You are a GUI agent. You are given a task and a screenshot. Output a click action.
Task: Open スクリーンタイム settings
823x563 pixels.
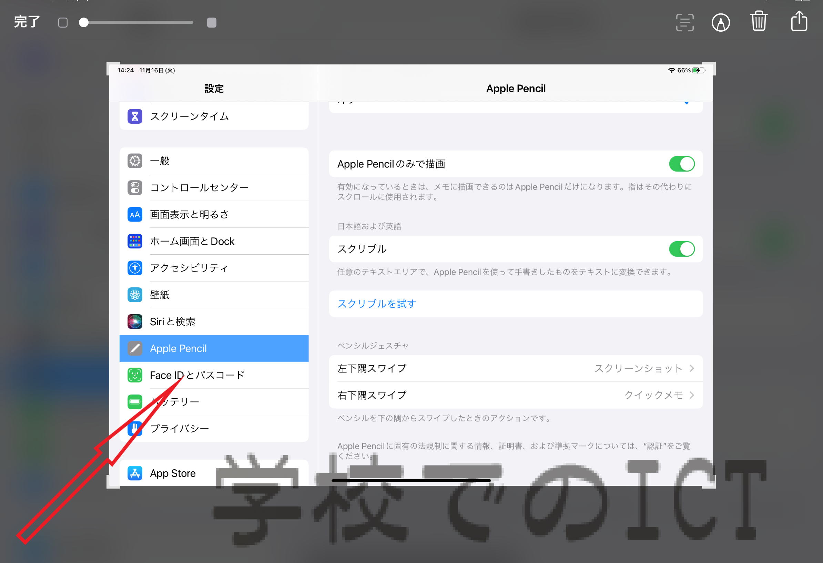(x=214, y=116)
